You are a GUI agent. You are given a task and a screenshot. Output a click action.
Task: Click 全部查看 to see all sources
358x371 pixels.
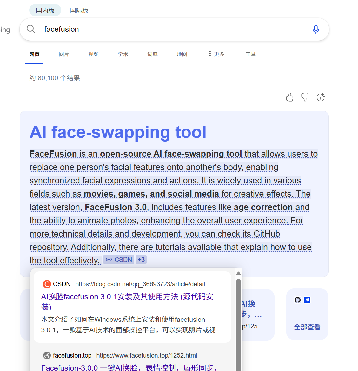pyautogui.click(x=307, y=327)
